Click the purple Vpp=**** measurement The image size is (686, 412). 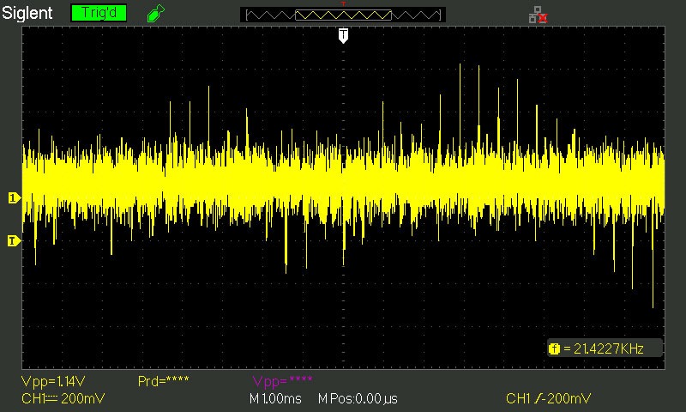coord(283,381)
